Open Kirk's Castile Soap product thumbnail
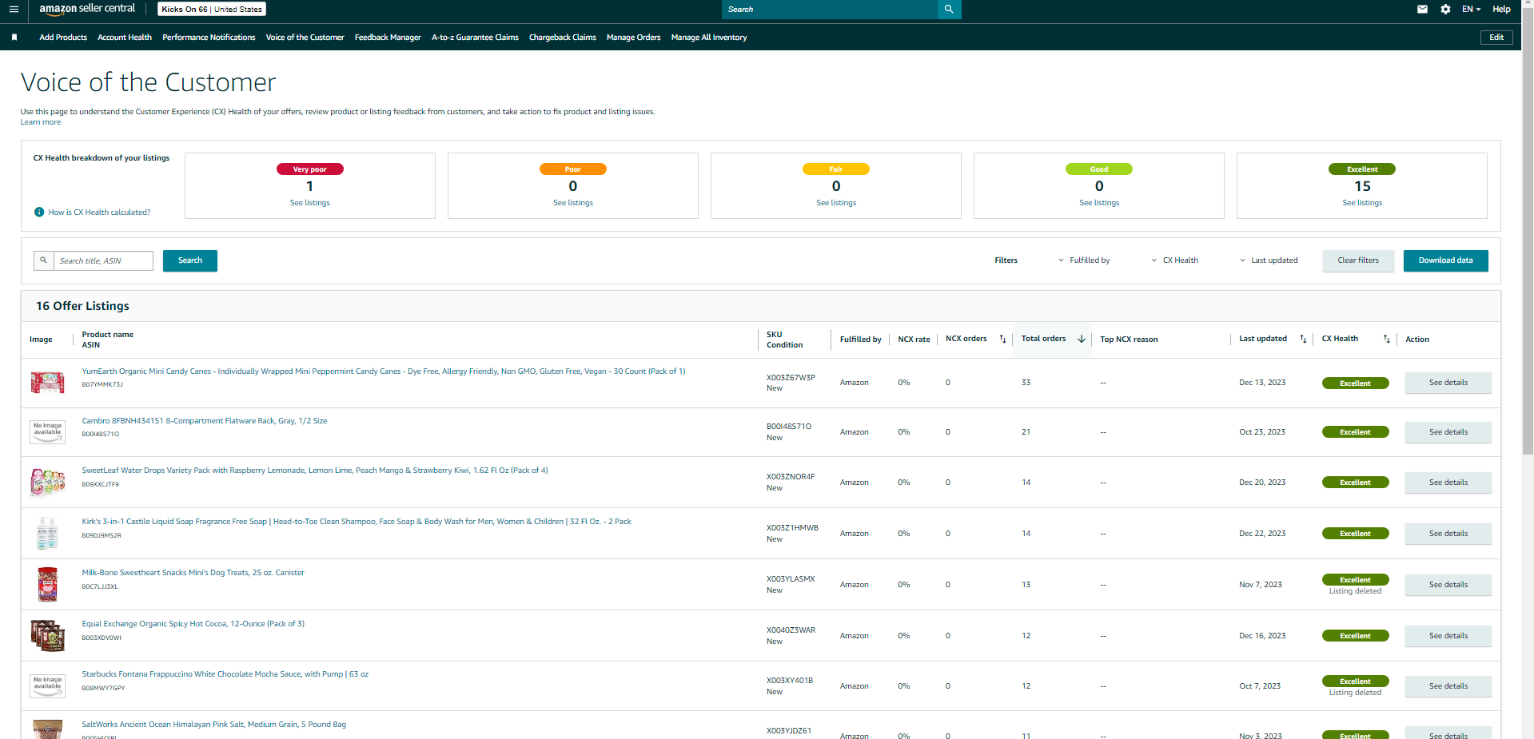The width and height of the screenshot is (1534, 739). coord(47,533)
